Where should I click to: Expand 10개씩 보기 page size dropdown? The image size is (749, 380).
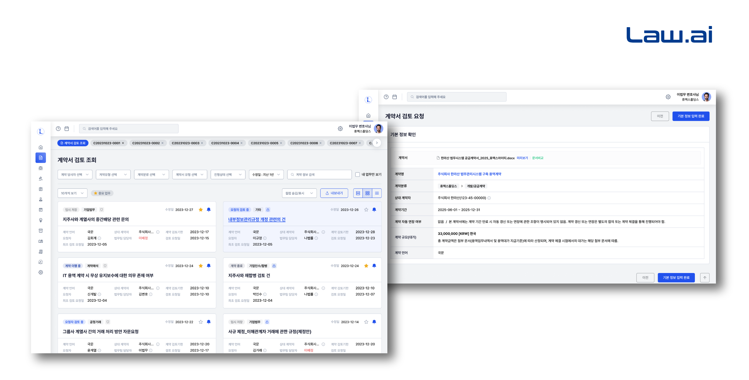pos(72,193)
